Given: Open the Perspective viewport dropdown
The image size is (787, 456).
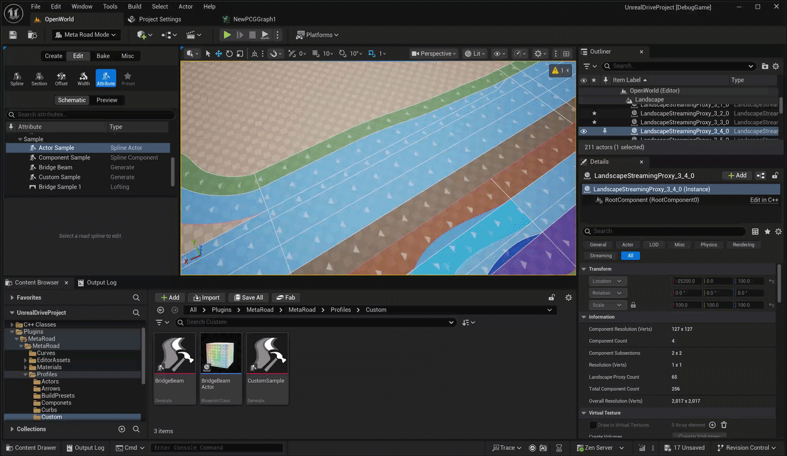Looking at the screenshot, I should tap(434, 53).
